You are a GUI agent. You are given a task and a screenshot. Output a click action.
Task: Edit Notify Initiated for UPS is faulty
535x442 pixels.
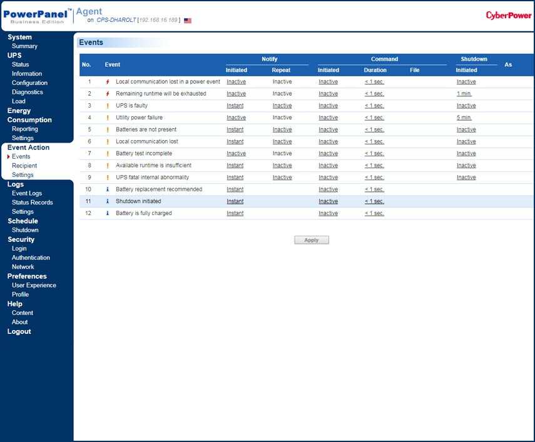(235, 106)
